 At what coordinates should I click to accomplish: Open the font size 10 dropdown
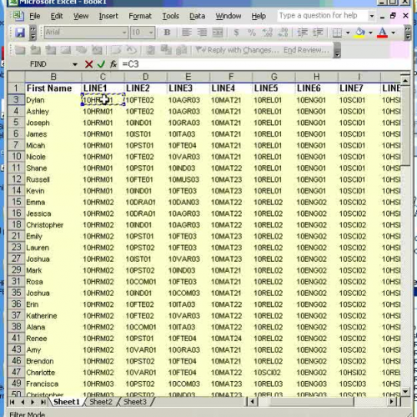(x=151, y=33)
